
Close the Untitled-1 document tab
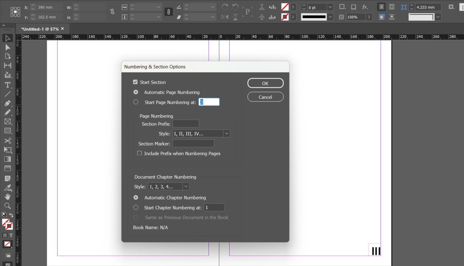coord(63,29)
